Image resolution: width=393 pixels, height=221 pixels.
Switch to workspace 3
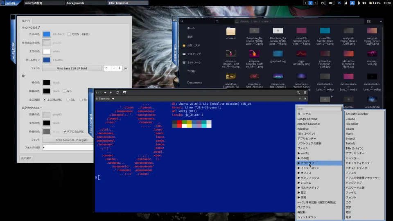coord(315,3)
